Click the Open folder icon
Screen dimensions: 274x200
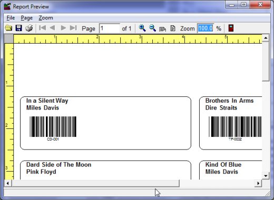coord(8,28)
